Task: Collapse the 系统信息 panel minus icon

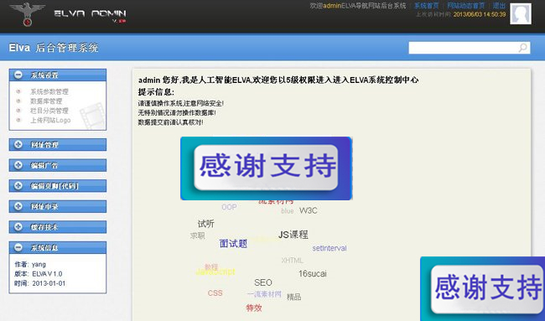Action: (18, 247)
